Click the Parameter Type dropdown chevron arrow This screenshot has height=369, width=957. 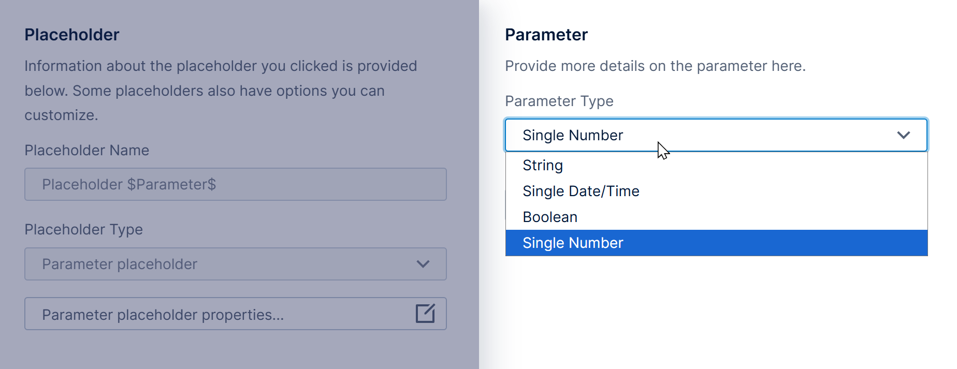tap(903, 135)
